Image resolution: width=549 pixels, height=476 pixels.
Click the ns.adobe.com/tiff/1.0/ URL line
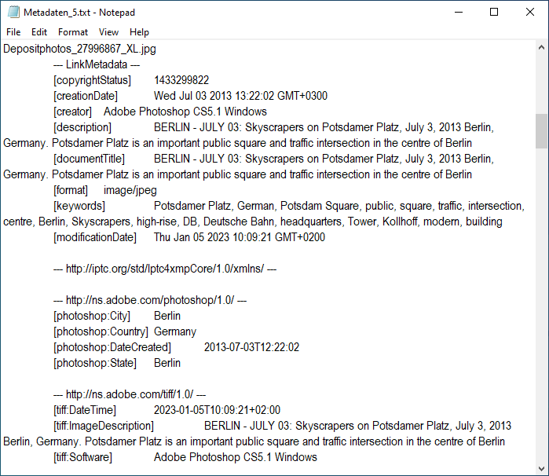coord(130,394)
